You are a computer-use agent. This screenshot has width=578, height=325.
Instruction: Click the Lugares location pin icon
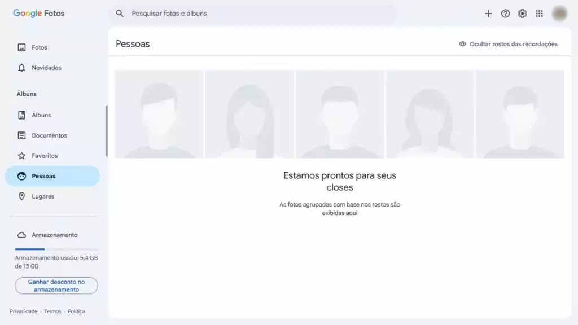coord(22,196)
